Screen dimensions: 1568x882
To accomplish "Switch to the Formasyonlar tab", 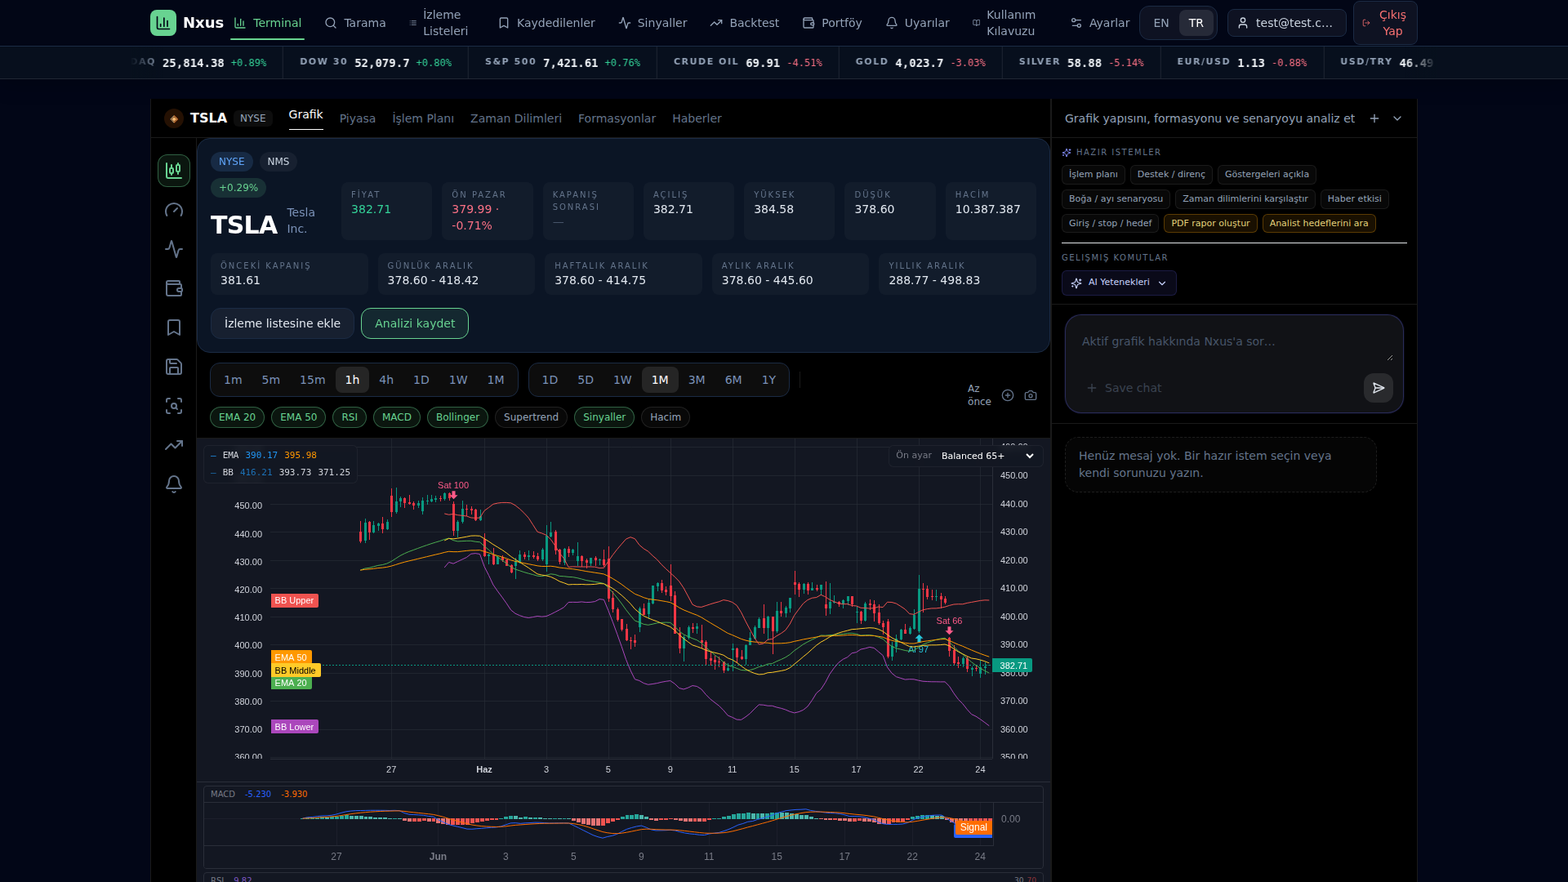I will point(617,118).
